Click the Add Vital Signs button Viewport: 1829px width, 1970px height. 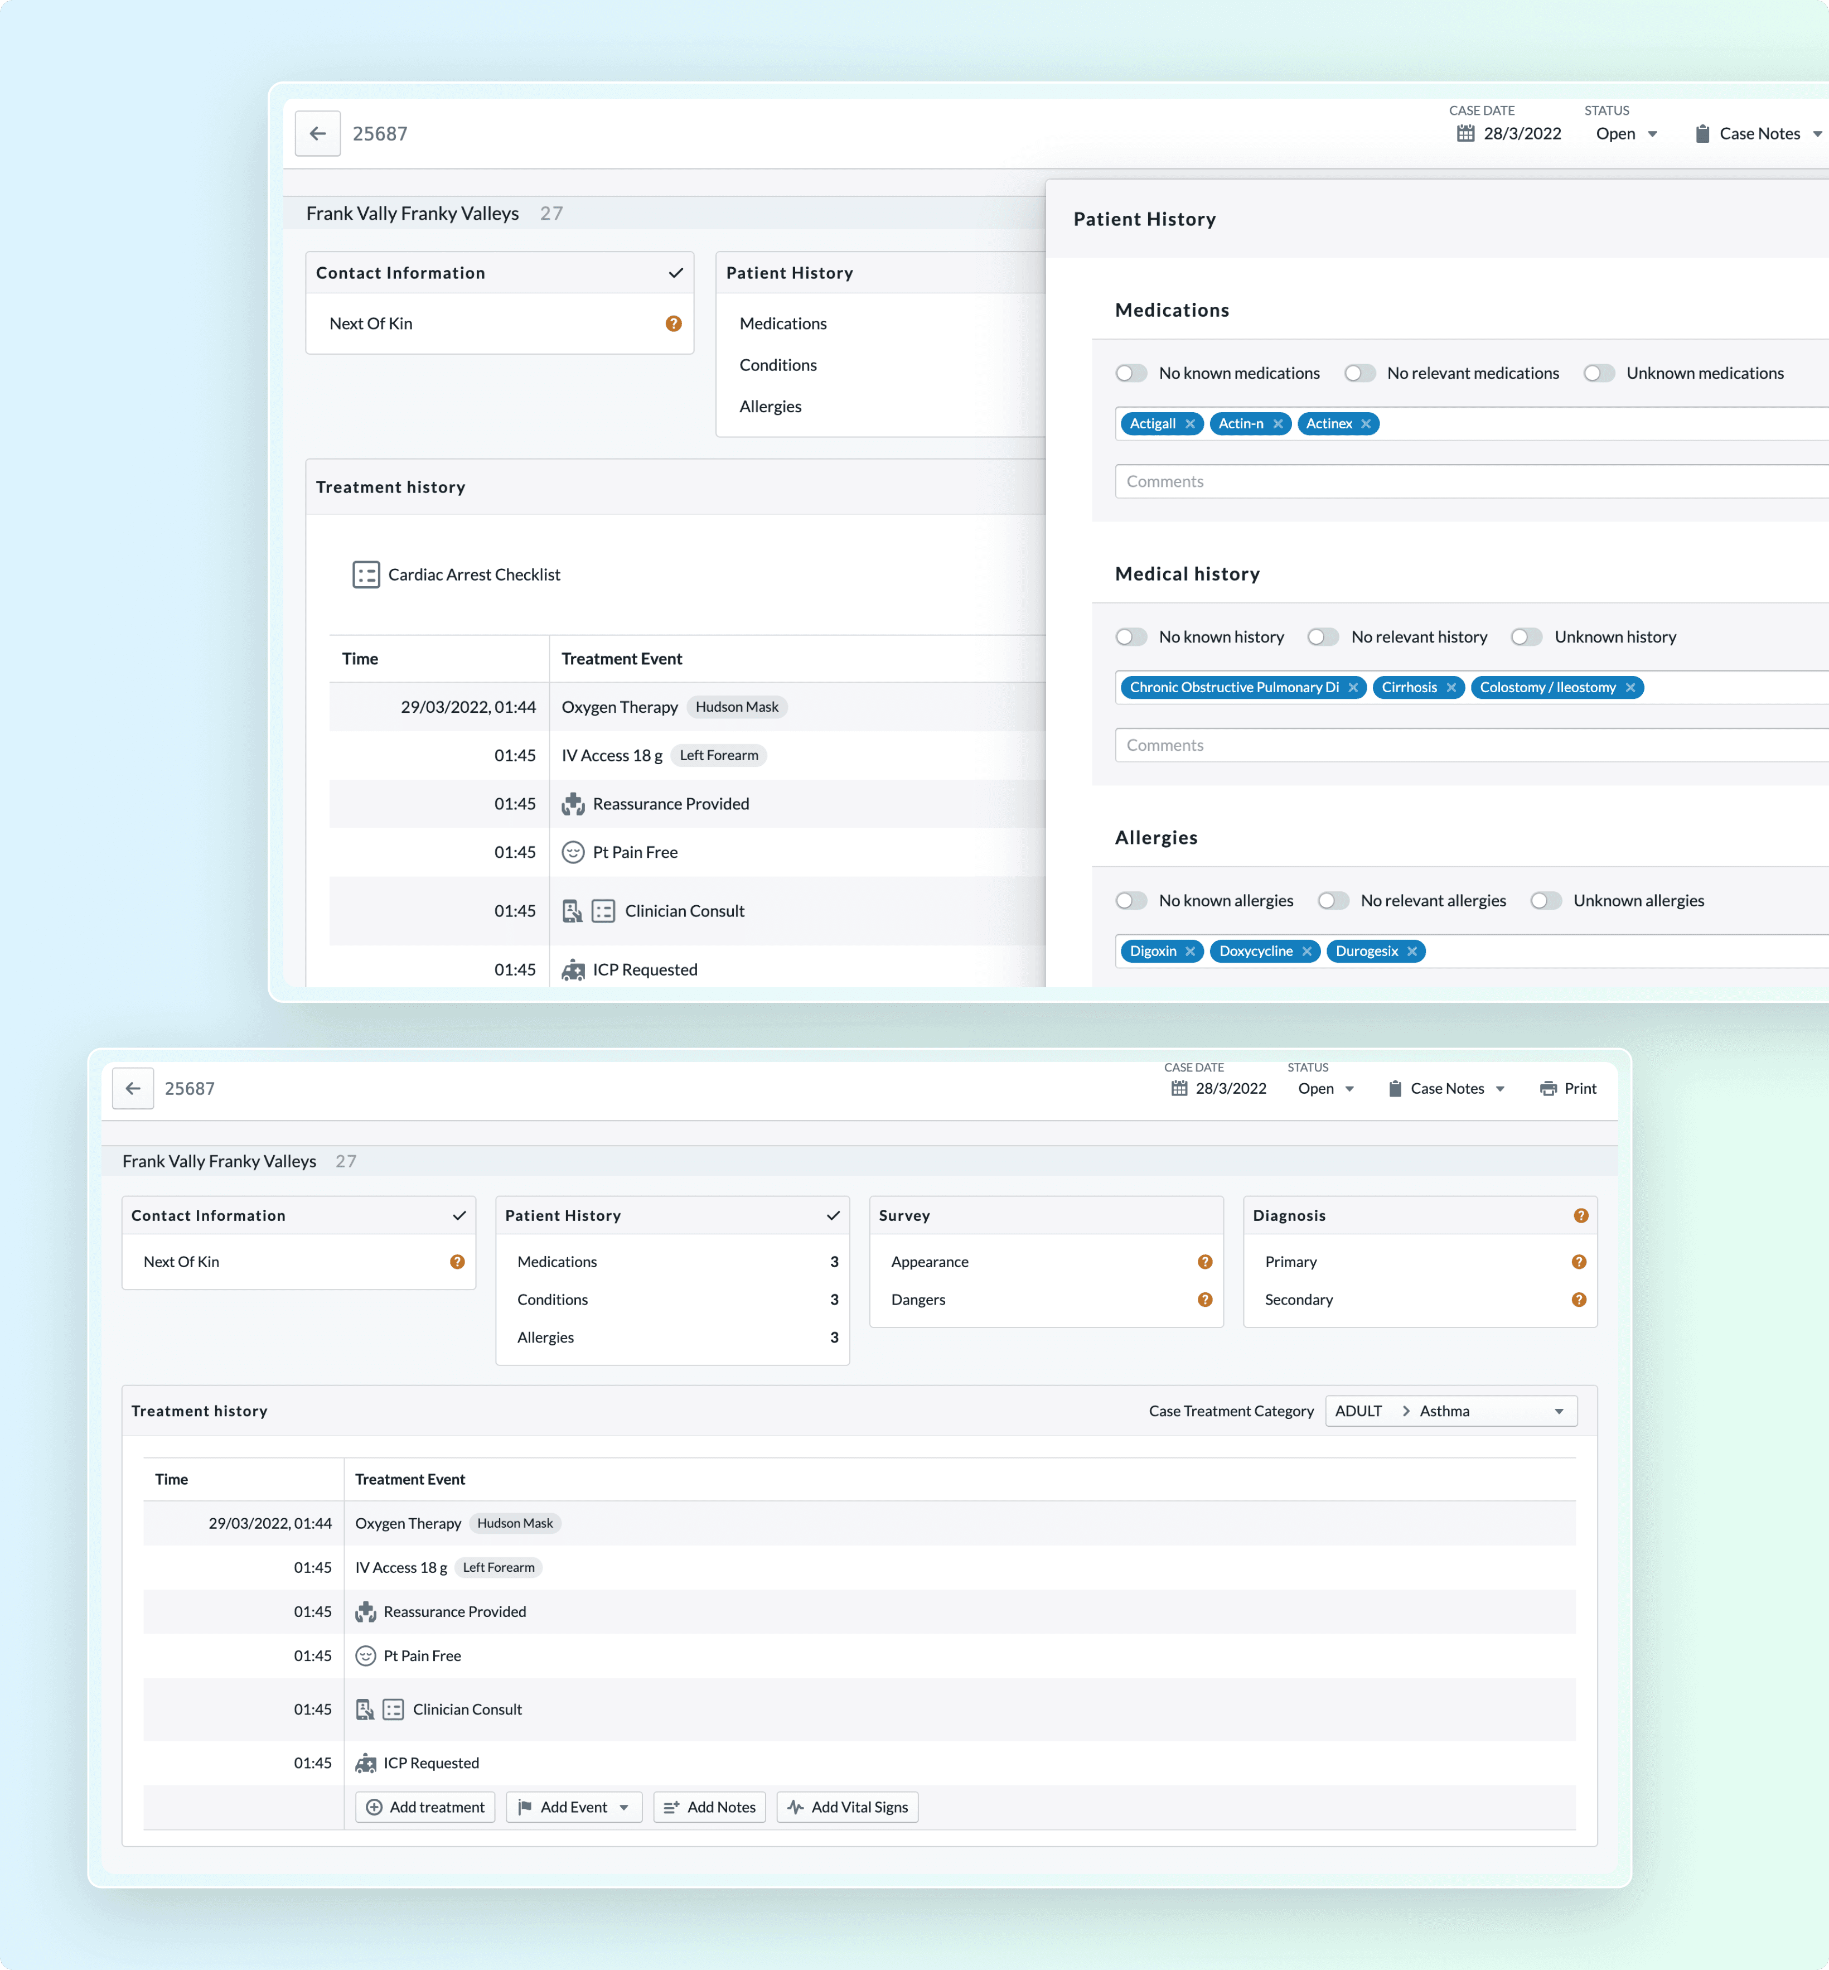tap(848, 1808)
